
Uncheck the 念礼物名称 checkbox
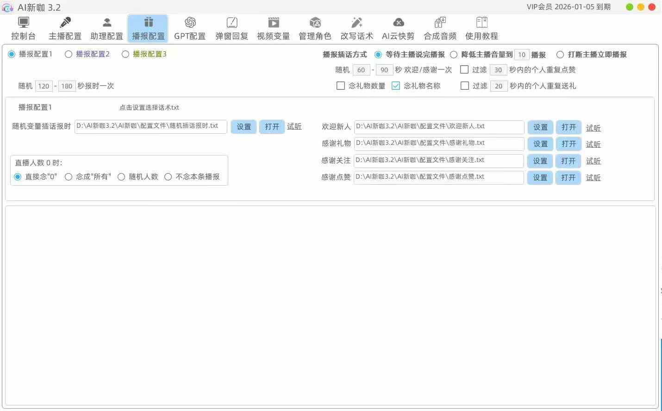click(396, 86)
